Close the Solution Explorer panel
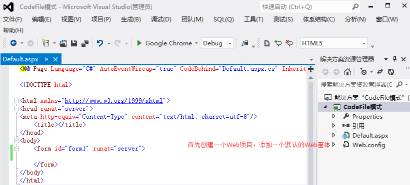410x185 pixels. tap(403, 59)
